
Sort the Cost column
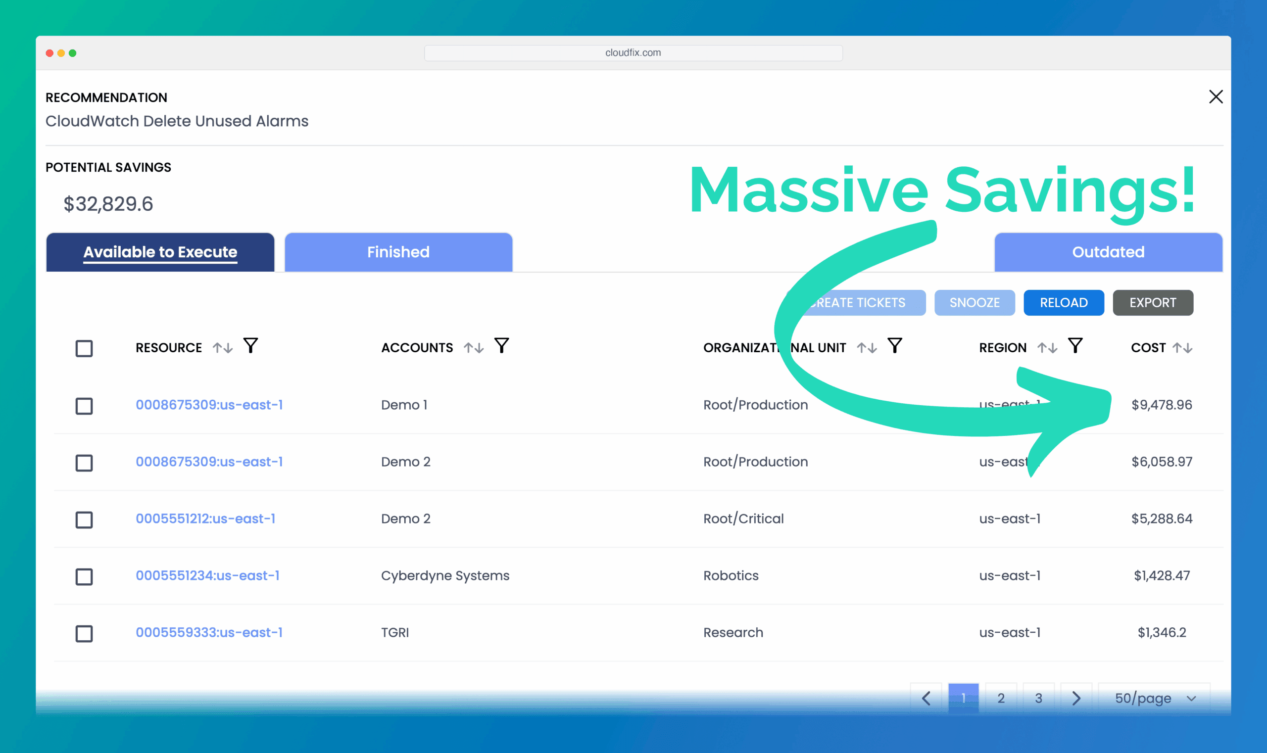[x=1182, y=348]
